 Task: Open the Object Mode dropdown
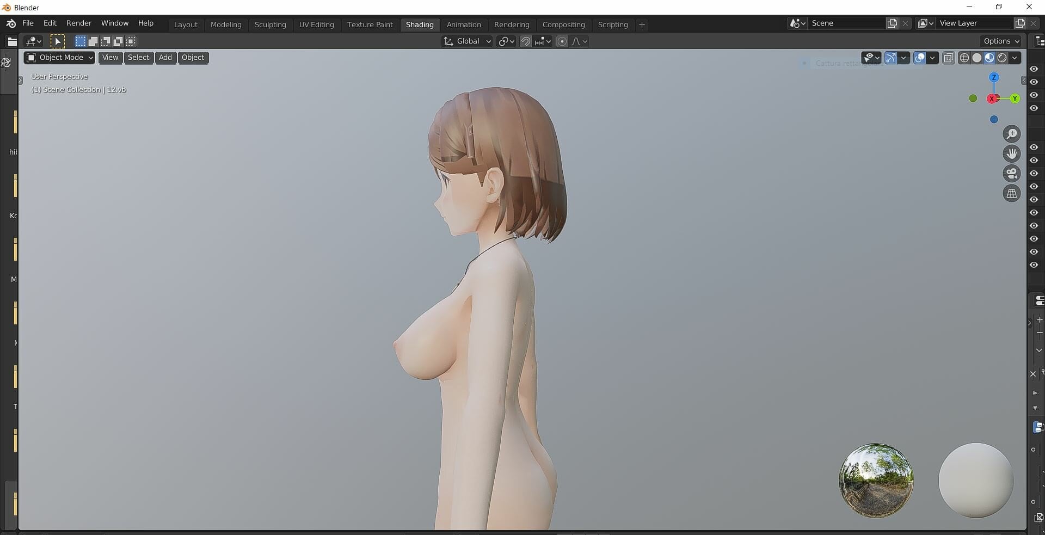tap(59, 58)
